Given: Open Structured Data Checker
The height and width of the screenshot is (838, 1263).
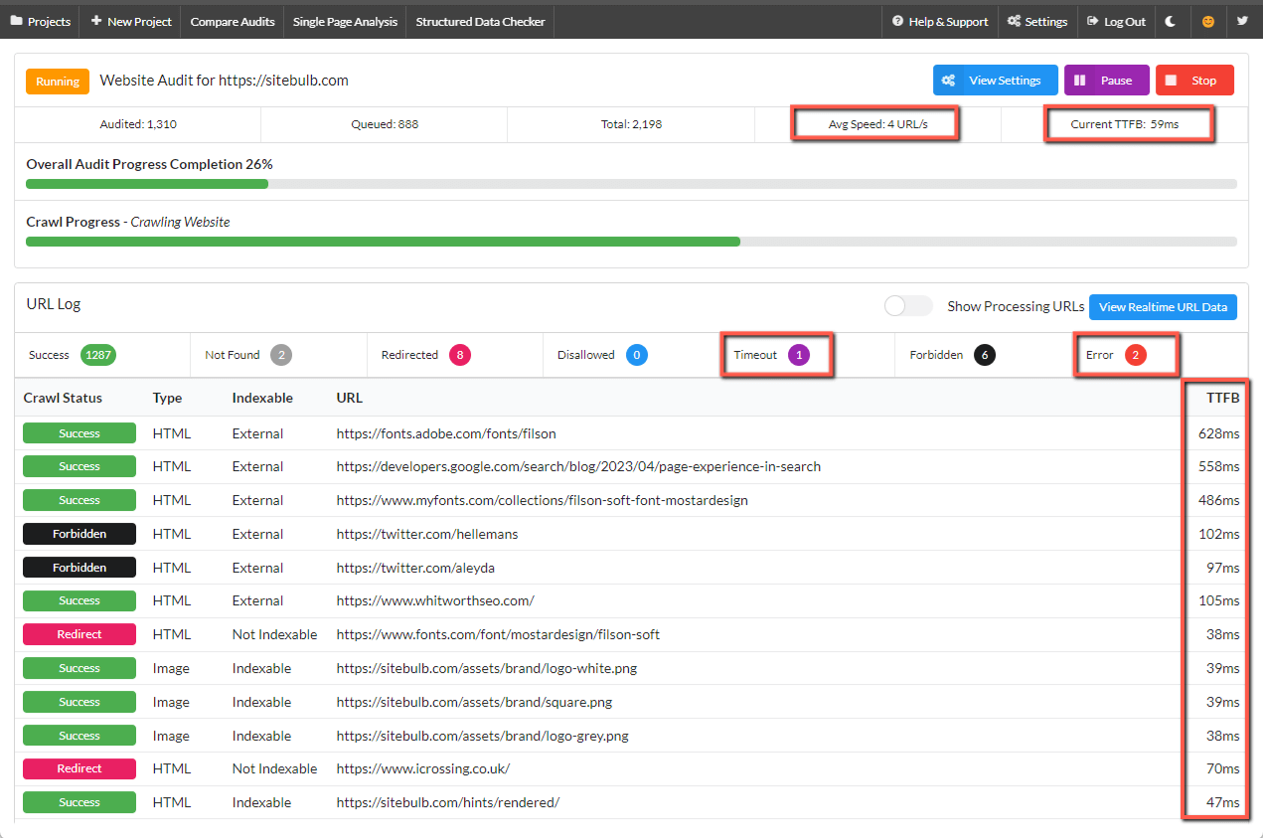Looking at the screenshot, I should click(480, 21).
